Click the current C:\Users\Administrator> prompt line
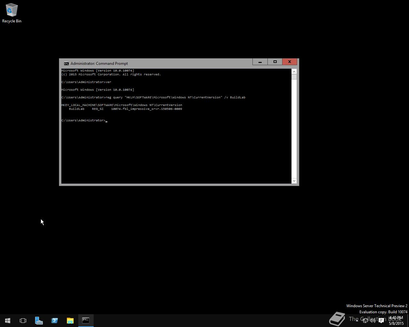The width and height of the screenshot is (409, 327). tap(84, 120)
